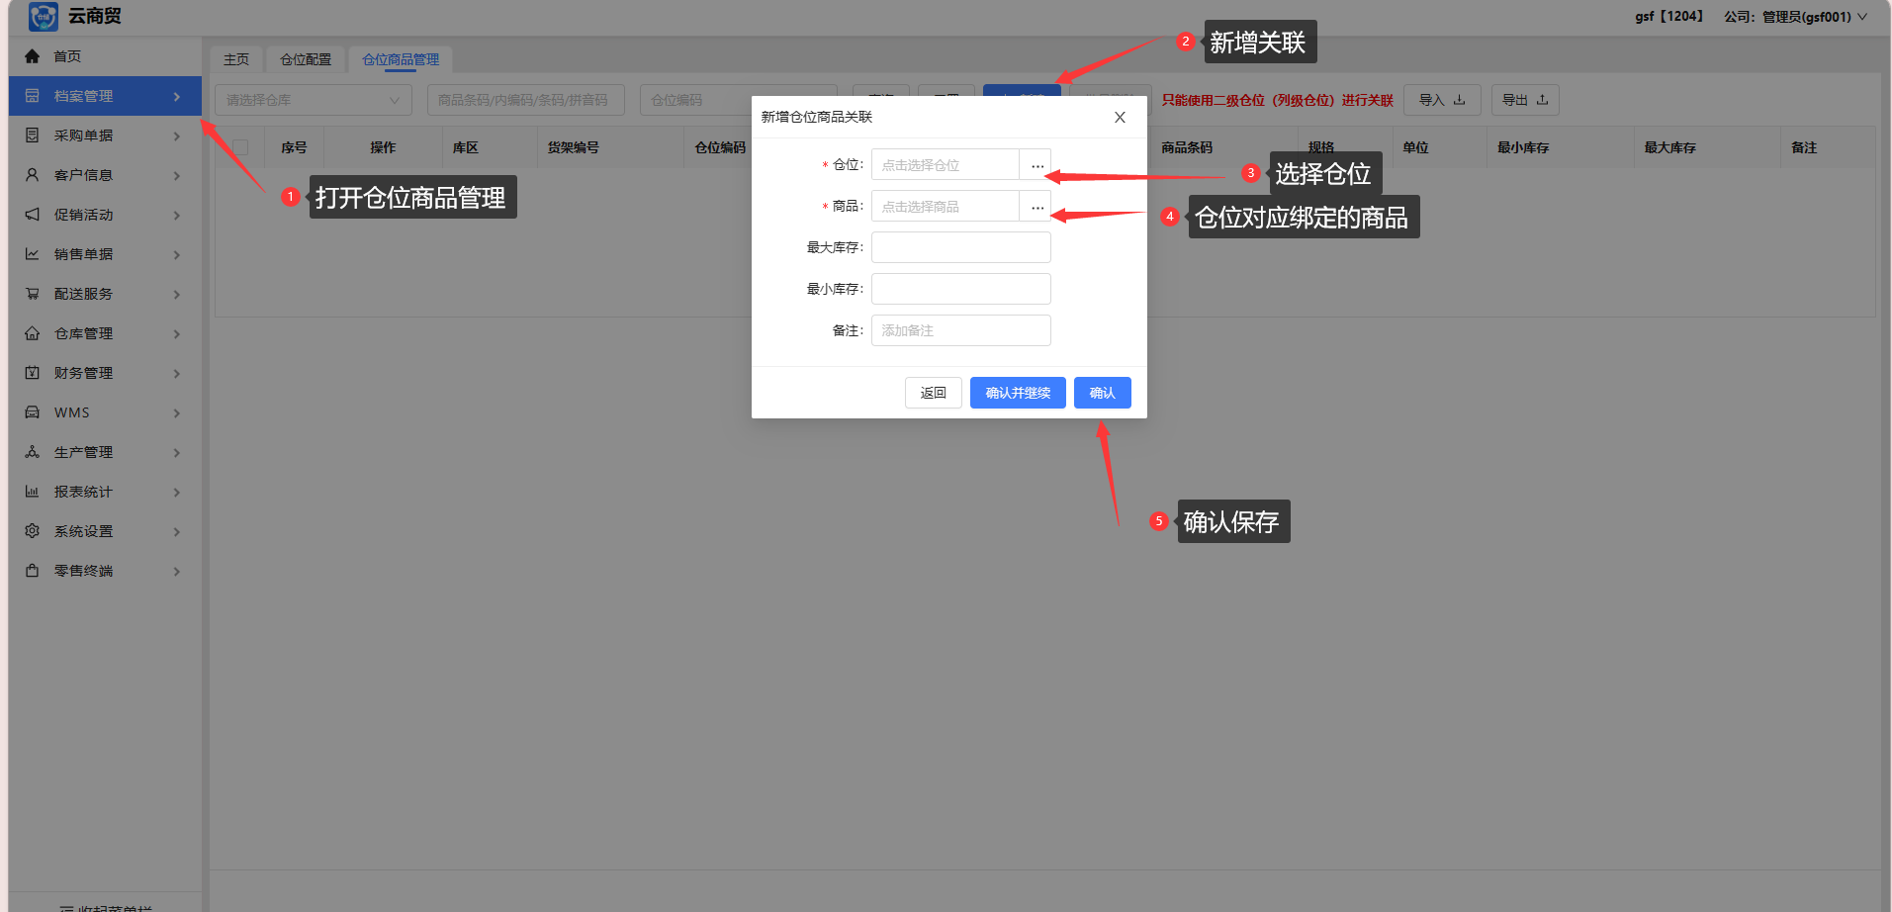This screenshot has height=912, width=1892.
Task: Toggle the select-all checkbox in table header
Action: click(x=240, y=147)
